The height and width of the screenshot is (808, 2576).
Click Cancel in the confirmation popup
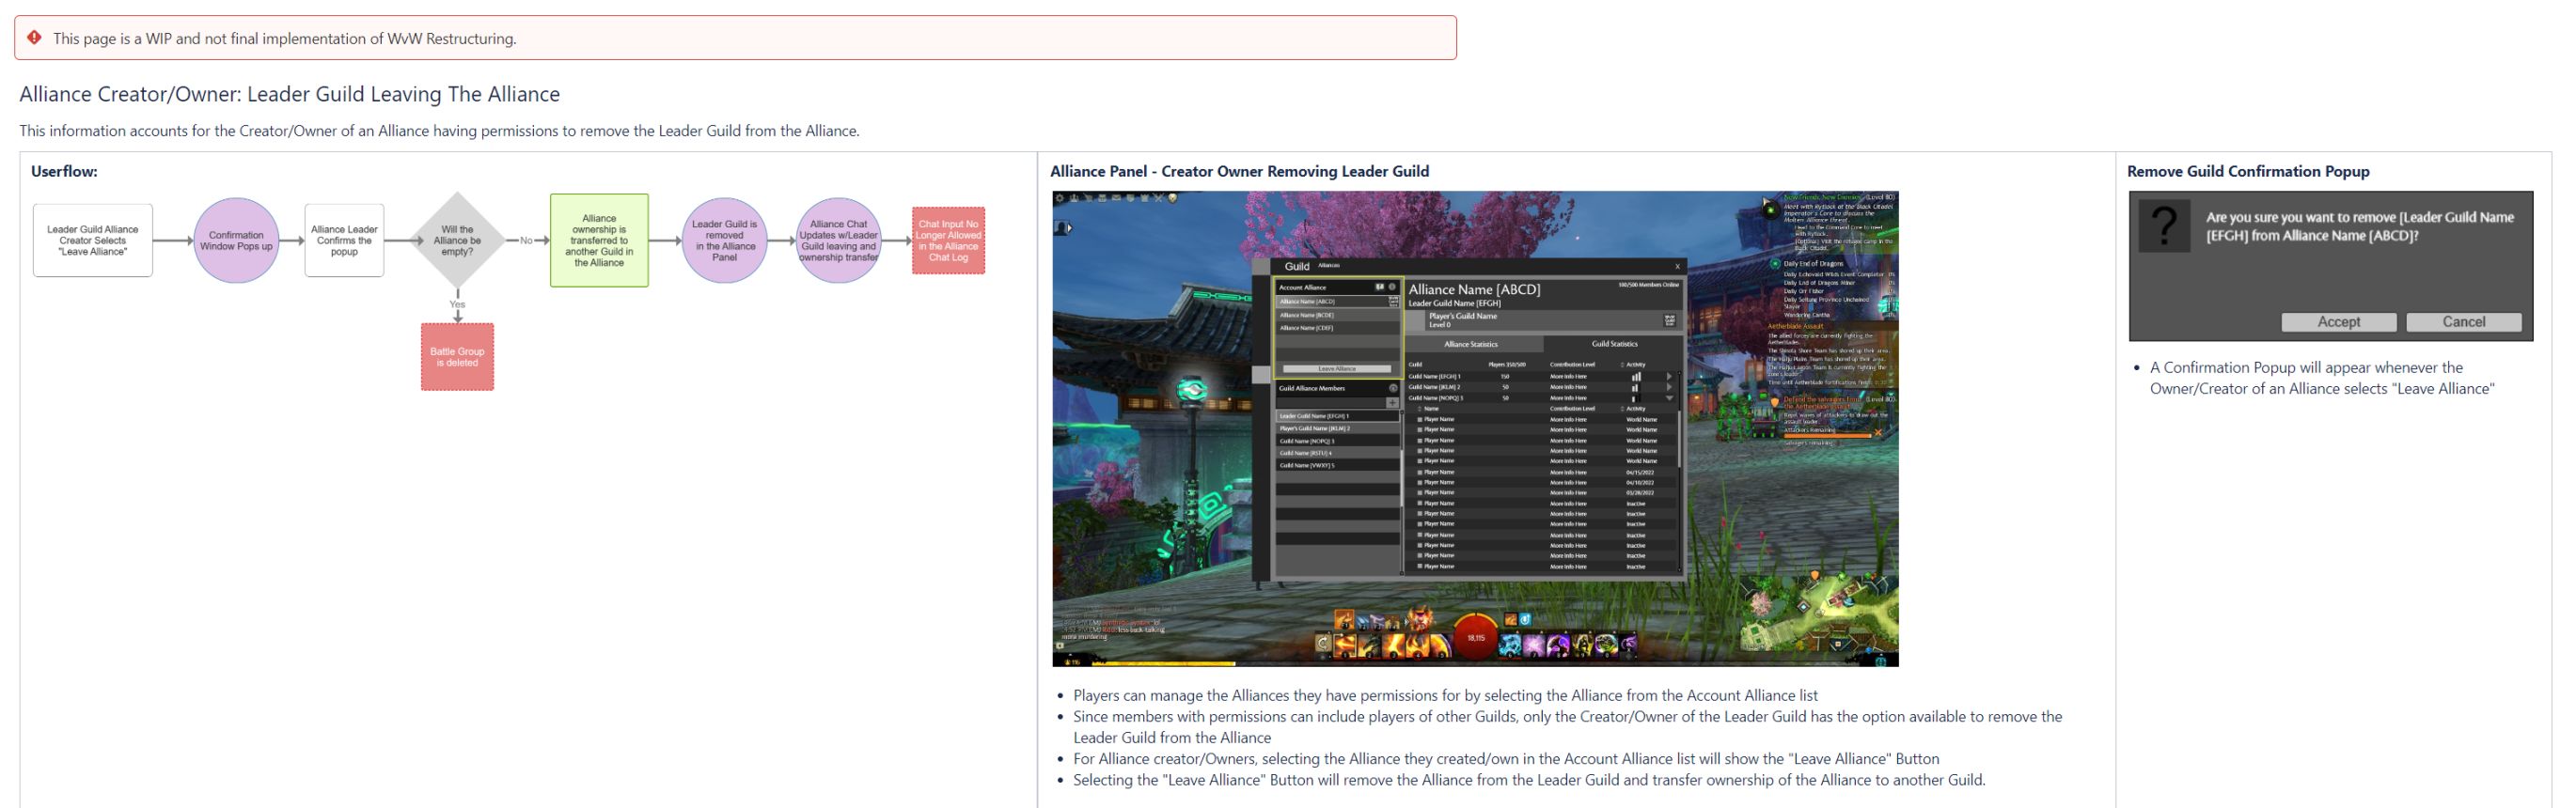click(x=2463, y=321)
